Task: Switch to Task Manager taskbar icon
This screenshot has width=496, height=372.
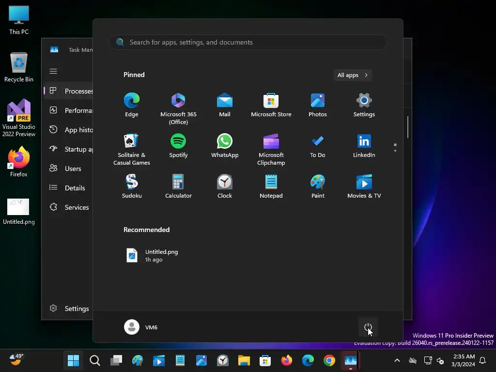Action: [351, 360]
